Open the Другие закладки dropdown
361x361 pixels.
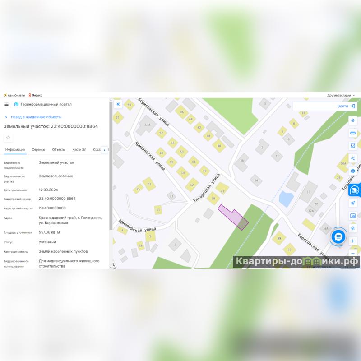(341, 95)
